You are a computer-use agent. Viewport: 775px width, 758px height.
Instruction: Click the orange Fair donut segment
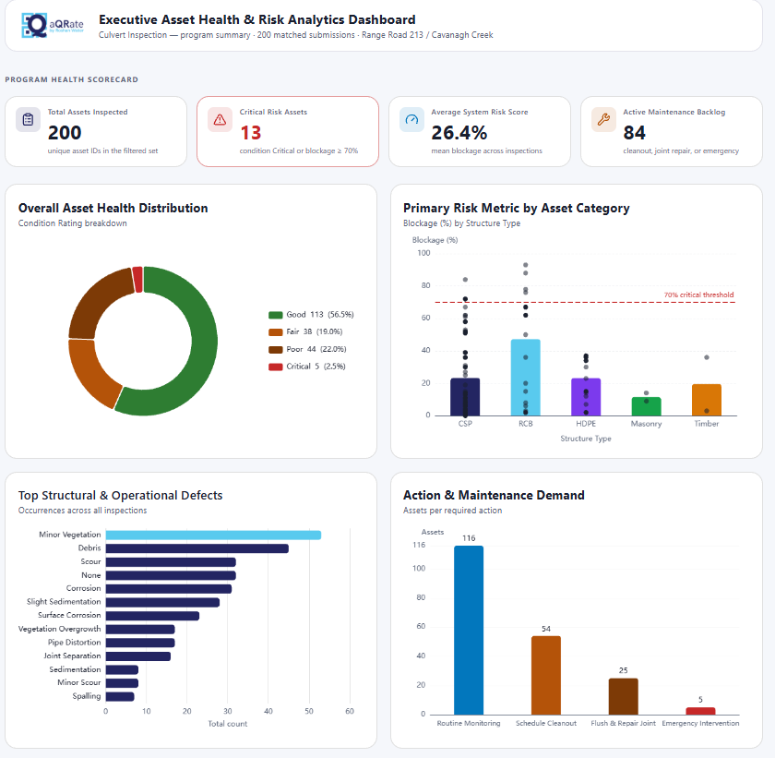[x=93, y=373]
